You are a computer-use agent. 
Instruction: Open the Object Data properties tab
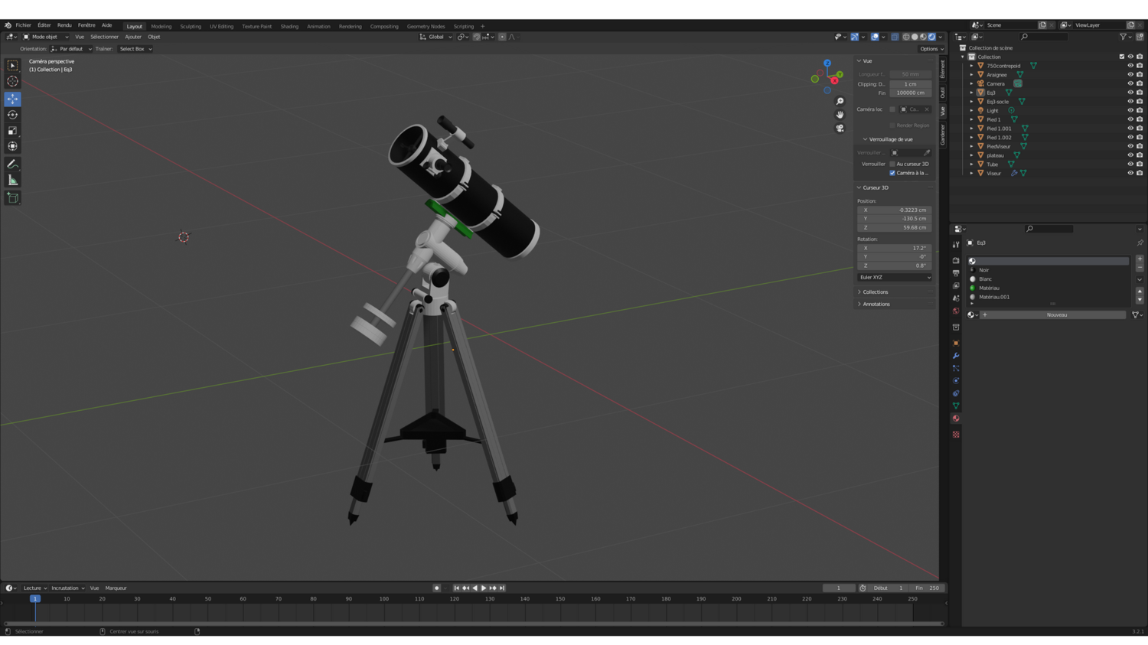coord(956,406)
